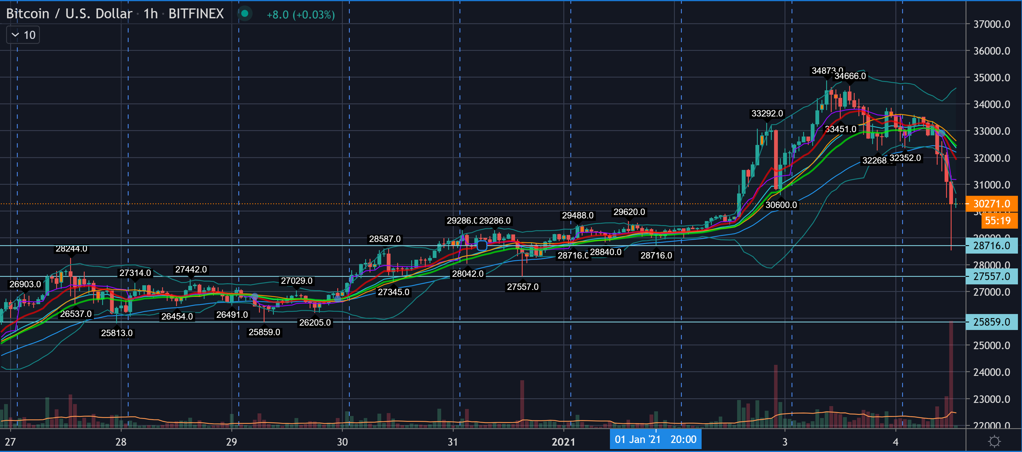
Task: Click the 27557.0 pivot low label in chart
Action: tap(523, 287)
